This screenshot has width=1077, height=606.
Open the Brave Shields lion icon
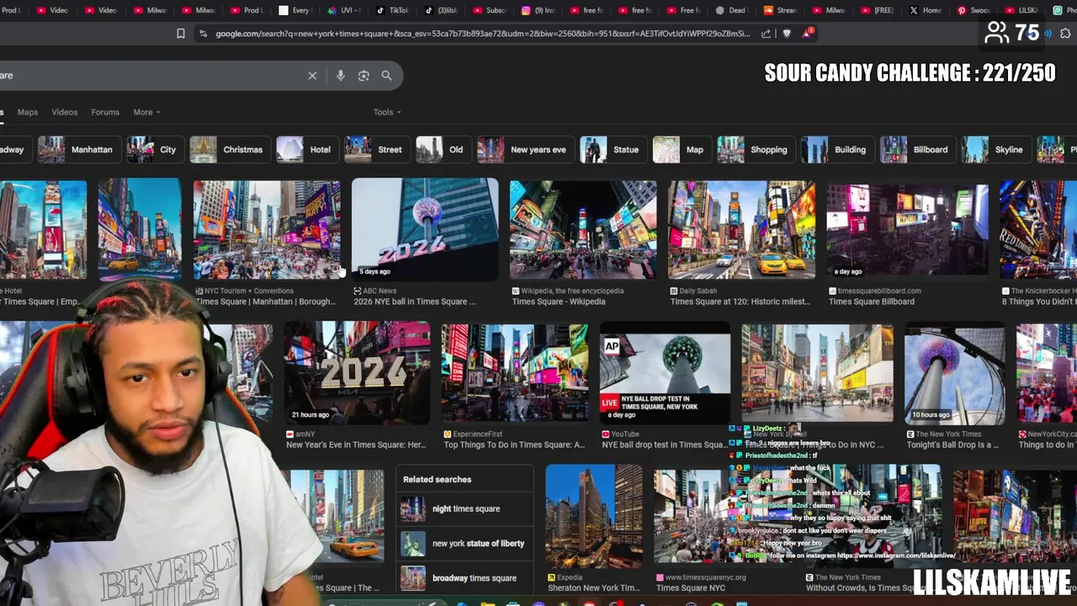click(x=787, y=34)
